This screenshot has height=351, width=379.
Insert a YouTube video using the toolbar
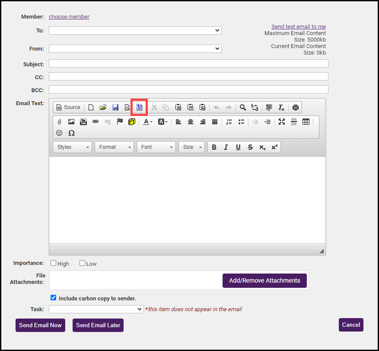click(83, 122)
